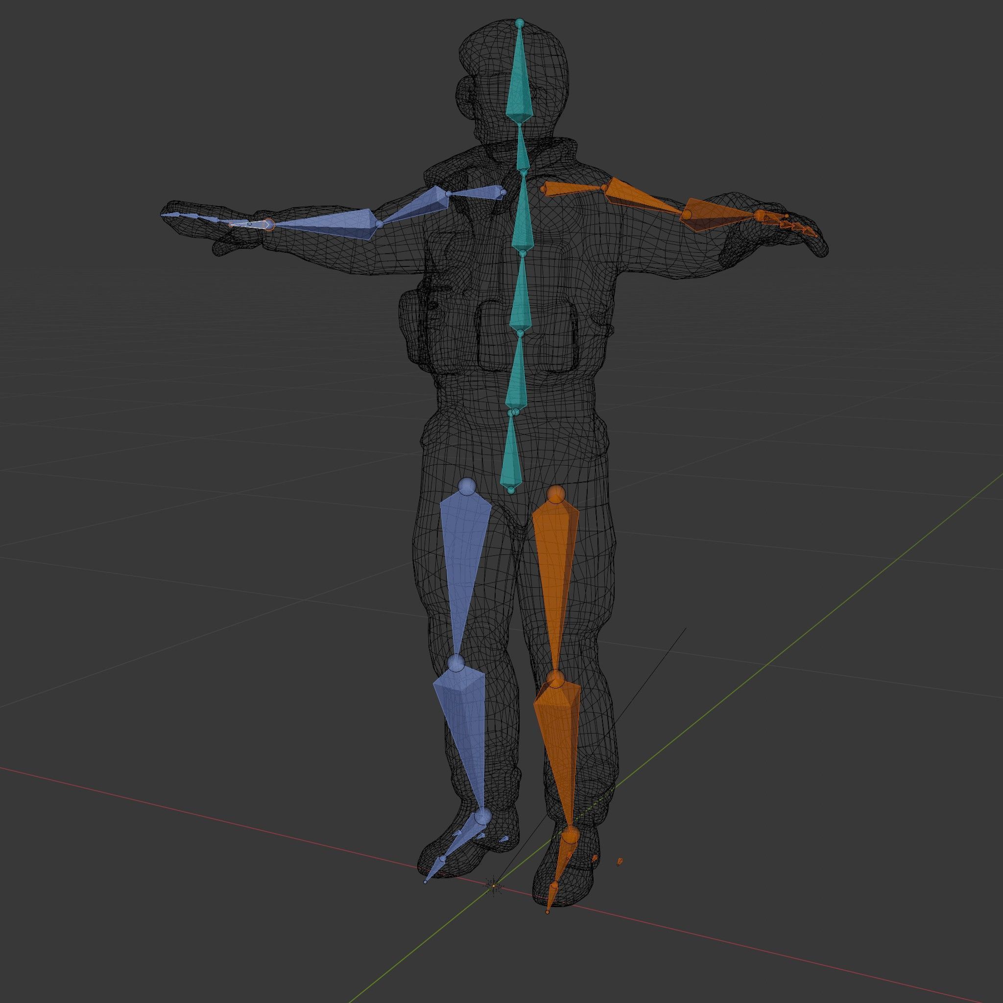The width and height of the screenshot is (1003, 1003).
Task: Select the blue shoulder clavicle bone
Action: pyautogui.click(x=475, y=193)
